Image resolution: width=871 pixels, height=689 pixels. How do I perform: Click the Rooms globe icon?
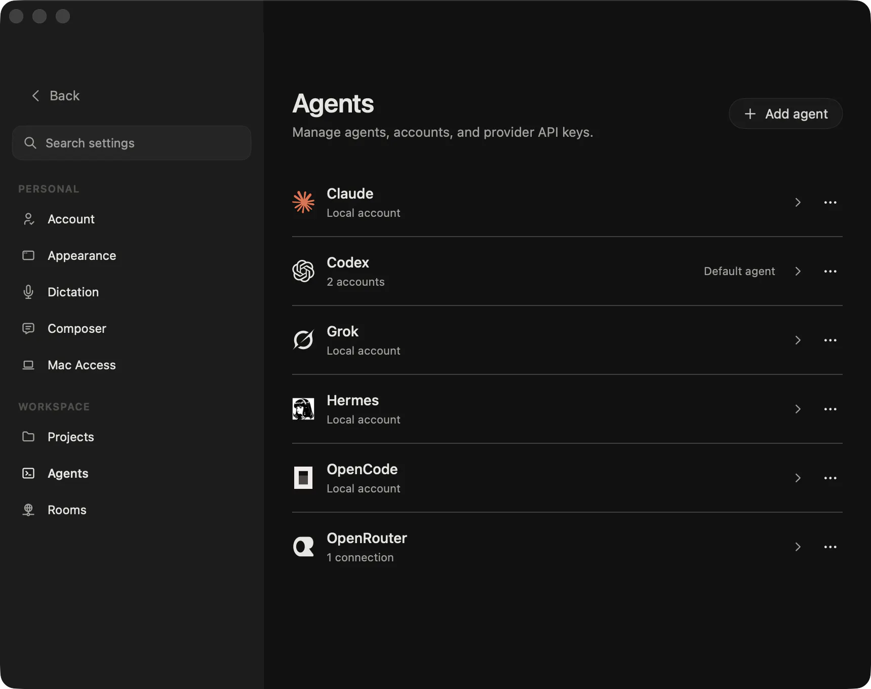point(28,510)
